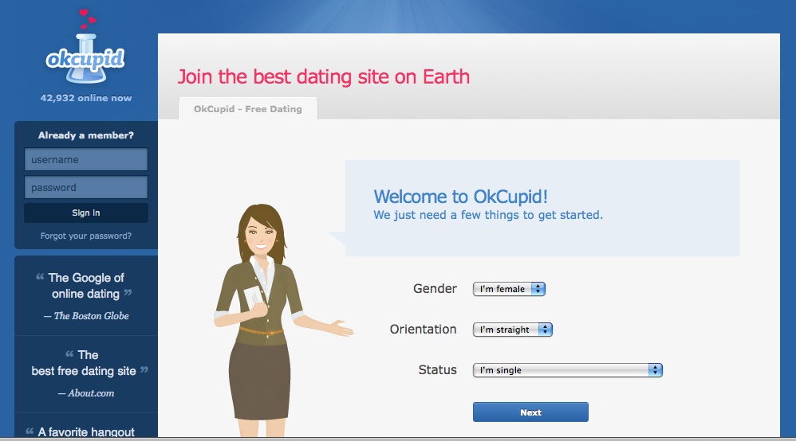Click the 'Status' label

click(438, 369)
